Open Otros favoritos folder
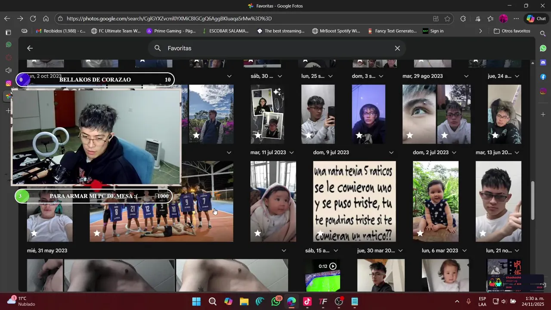Image resolution: width=551 pixels, height=310 pixels. [512, 31]
